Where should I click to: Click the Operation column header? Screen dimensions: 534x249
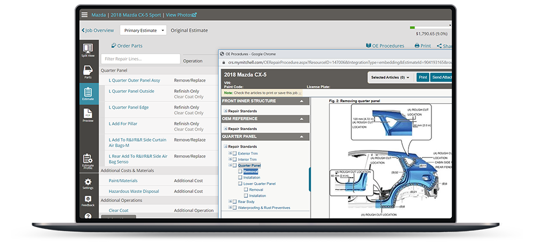coord(193,61)
